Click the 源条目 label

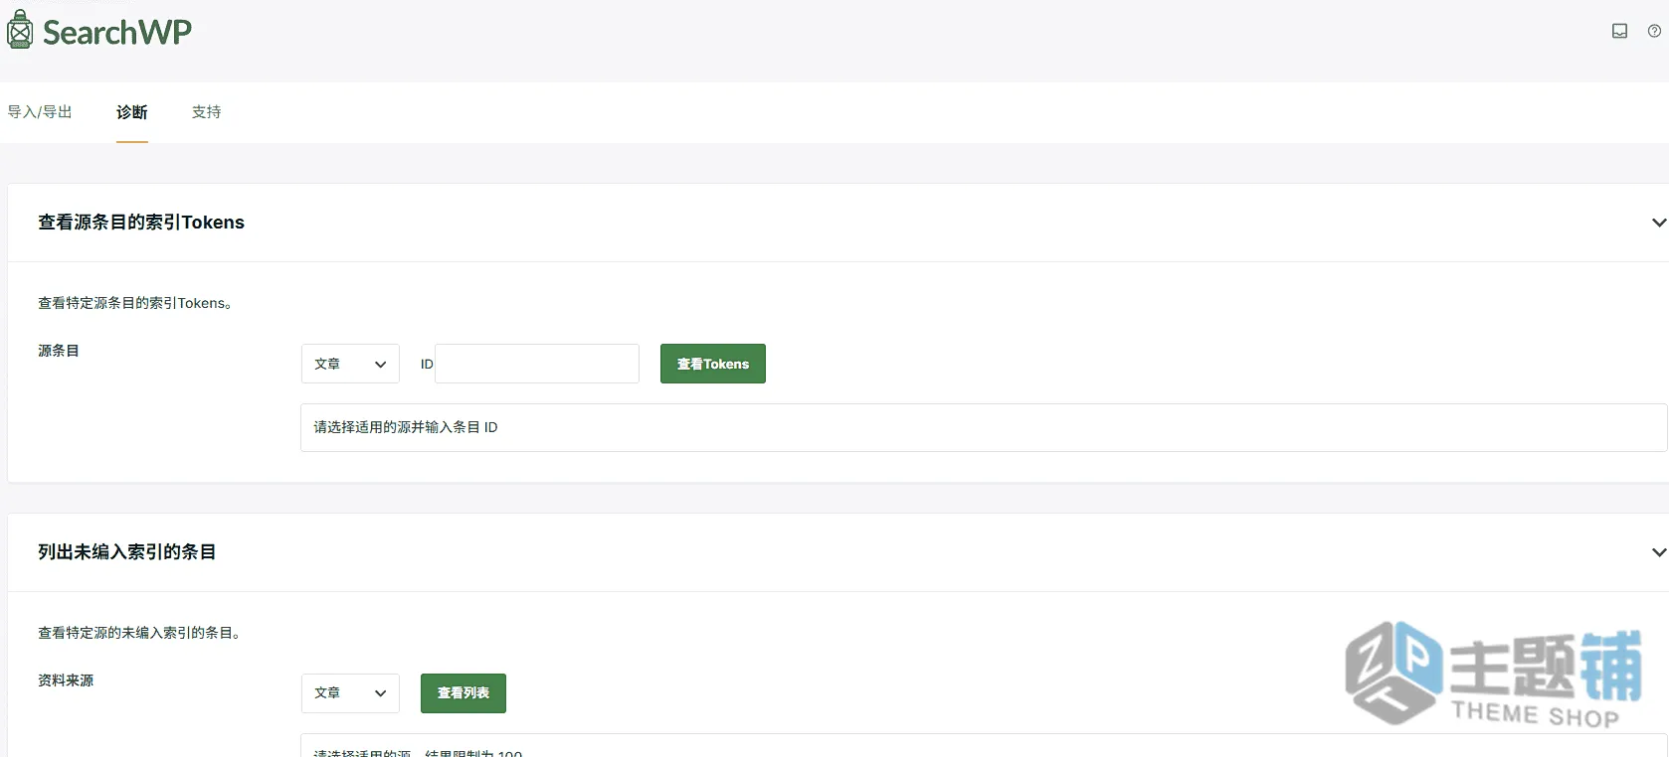(x=59, y=351)
